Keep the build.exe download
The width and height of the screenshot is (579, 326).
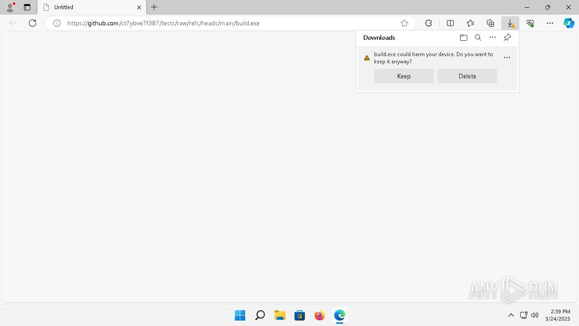[404, 76]
